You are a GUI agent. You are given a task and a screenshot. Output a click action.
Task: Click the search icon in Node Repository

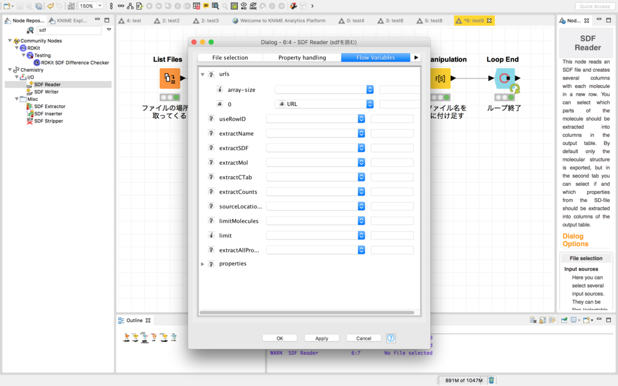[30, 30]
